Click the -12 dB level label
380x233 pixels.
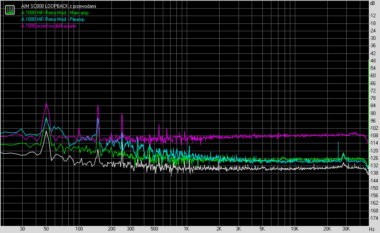(373, 16)
